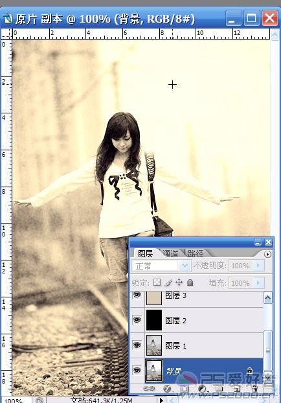This screenshot has height=403, width=281.
Task: Open the 填充 fill slider arrow
Action: click(x=258, y=283)
